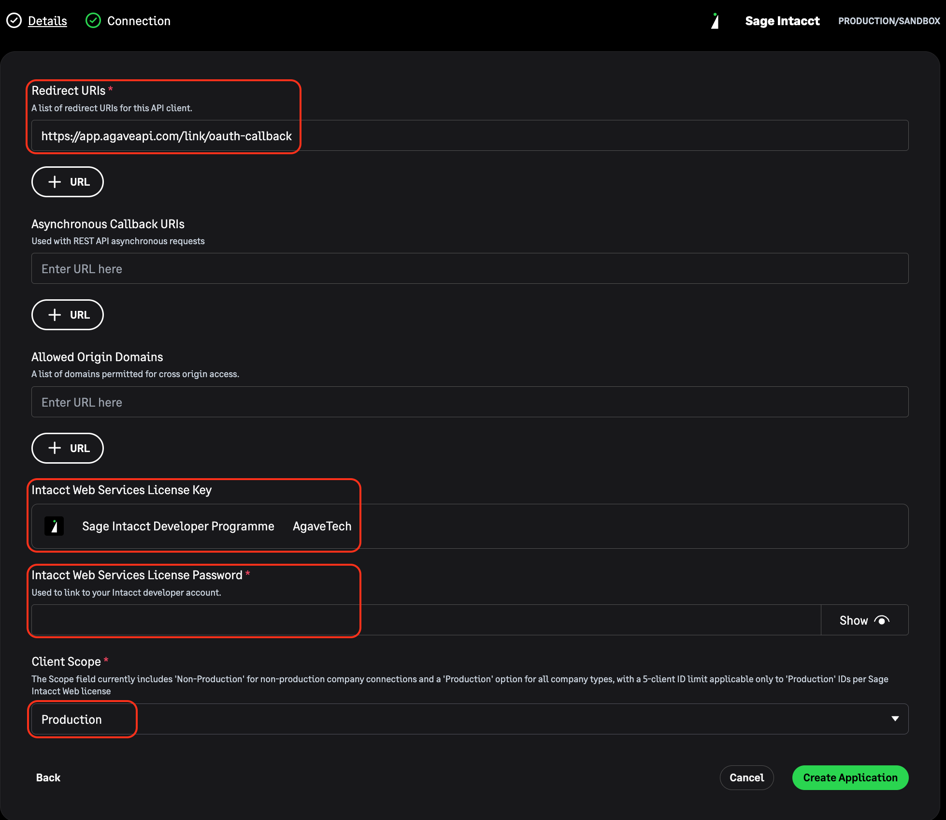Open the Details step
The width and height of the screenshot is (946, 820).
(47, 21)
